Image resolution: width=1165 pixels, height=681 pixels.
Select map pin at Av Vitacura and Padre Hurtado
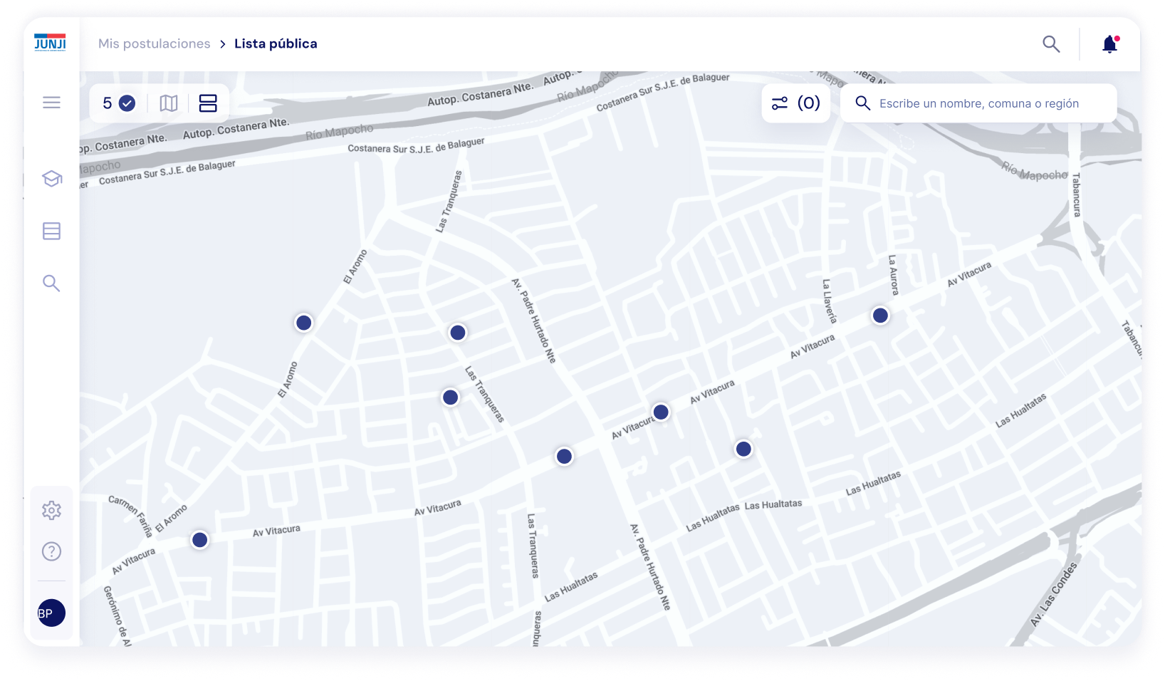click(661, 412)
